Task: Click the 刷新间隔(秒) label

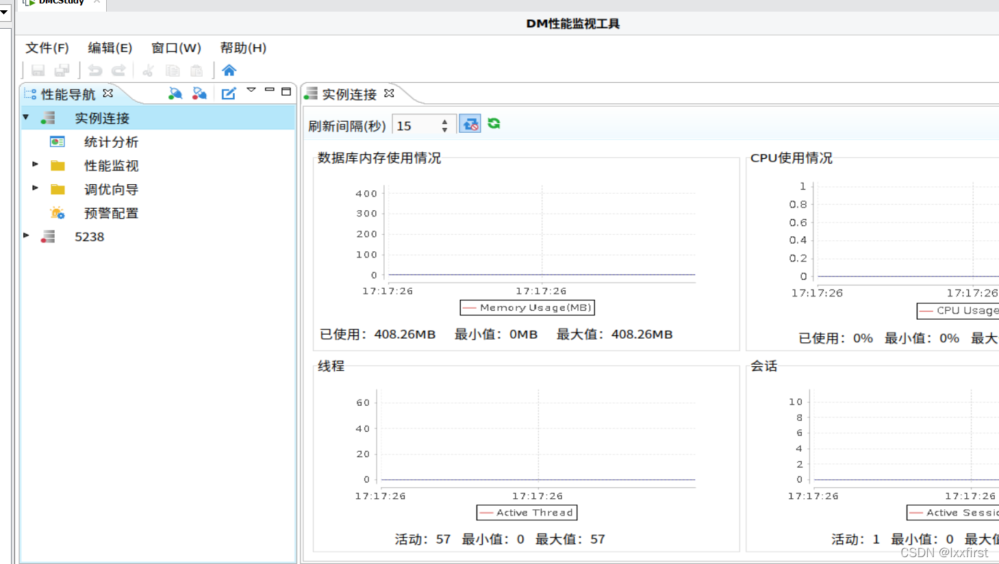Action: coord(347,126)
